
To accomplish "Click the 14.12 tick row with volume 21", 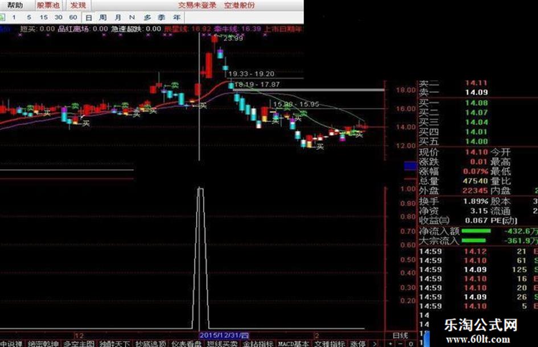I will point(478,251).
